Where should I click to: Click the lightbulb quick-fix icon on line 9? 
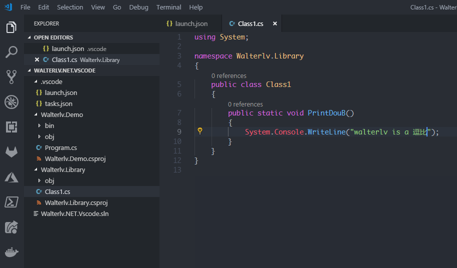click(x=200, y=131)
